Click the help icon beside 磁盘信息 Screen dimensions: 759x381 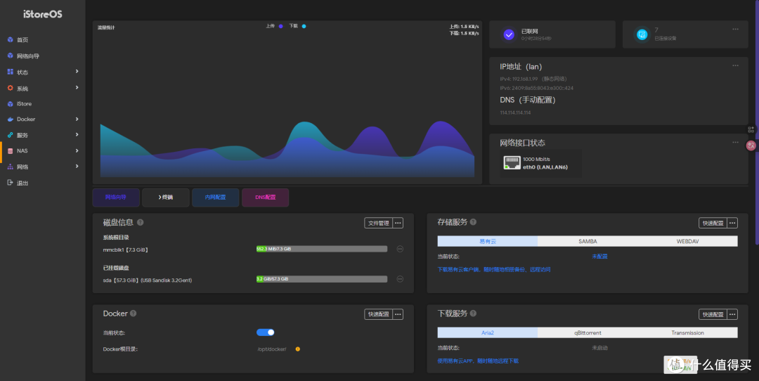tap(141, 222)
